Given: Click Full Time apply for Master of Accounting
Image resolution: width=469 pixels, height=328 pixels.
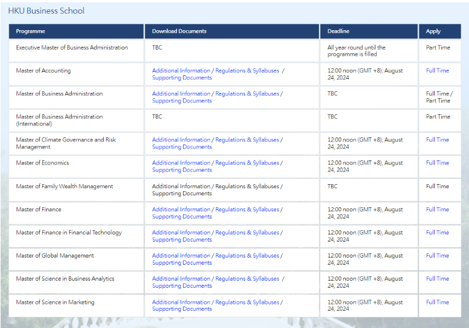Looking at the screenshot, I should (x=438, y=70).
